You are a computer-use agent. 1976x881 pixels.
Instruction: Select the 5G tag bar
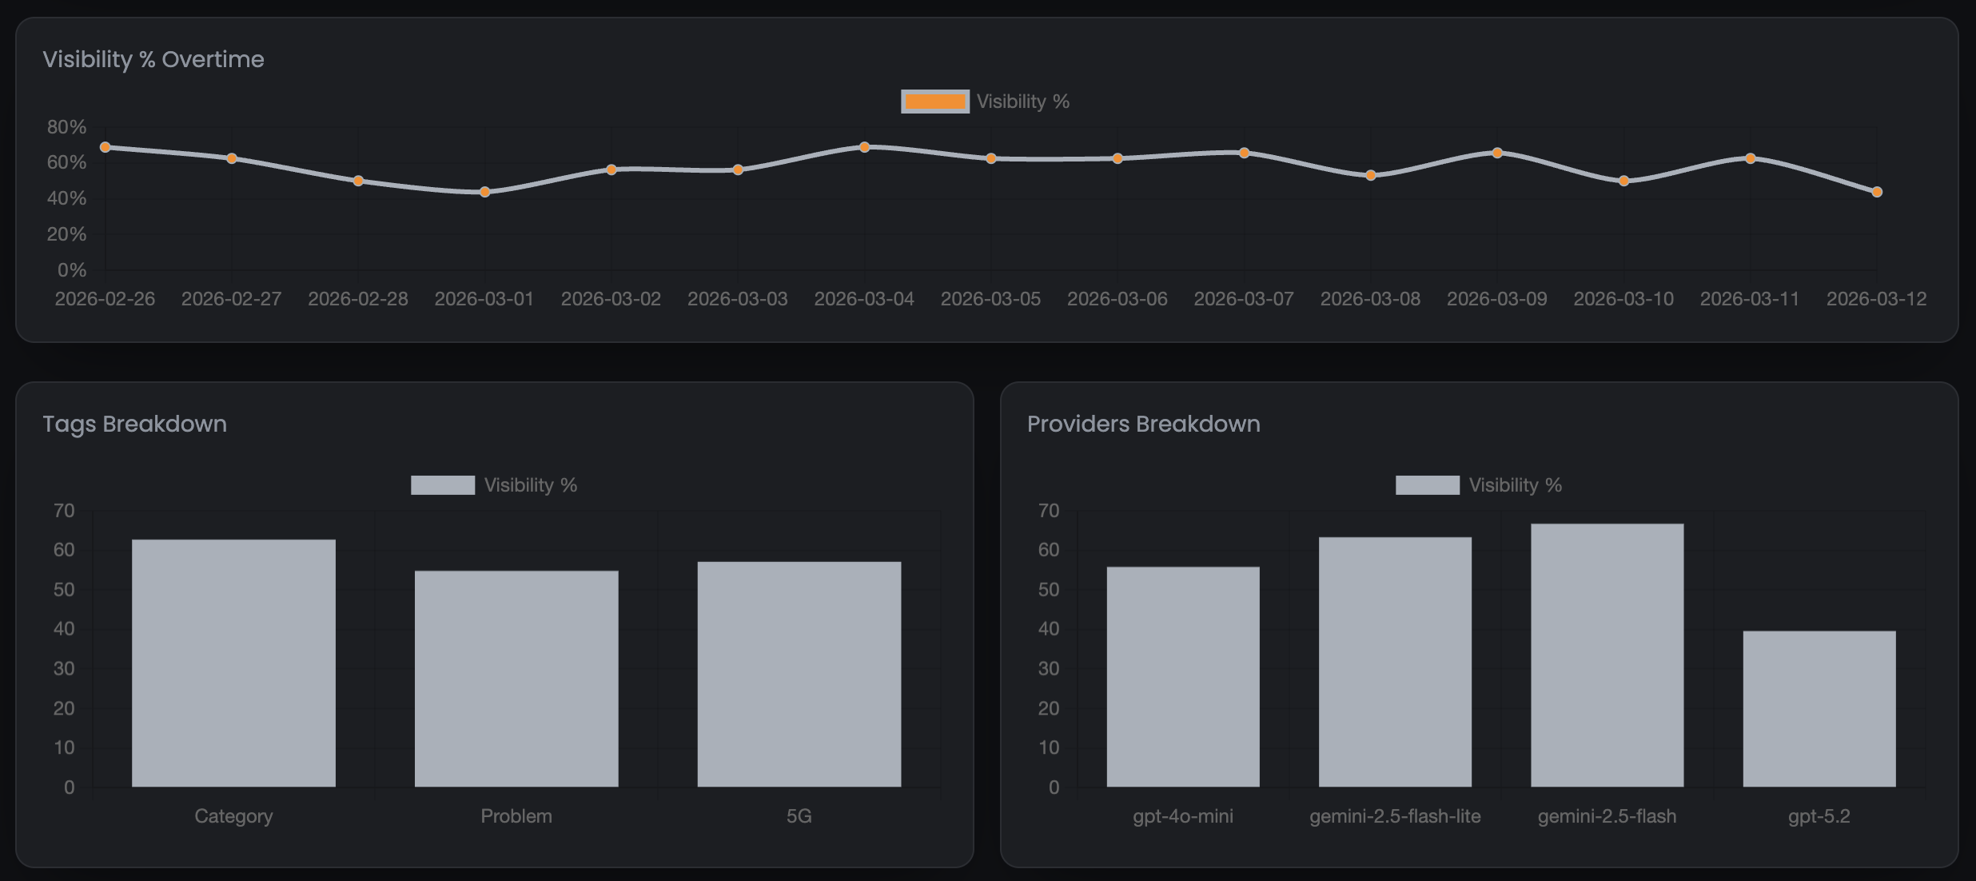tap(799, 674)
